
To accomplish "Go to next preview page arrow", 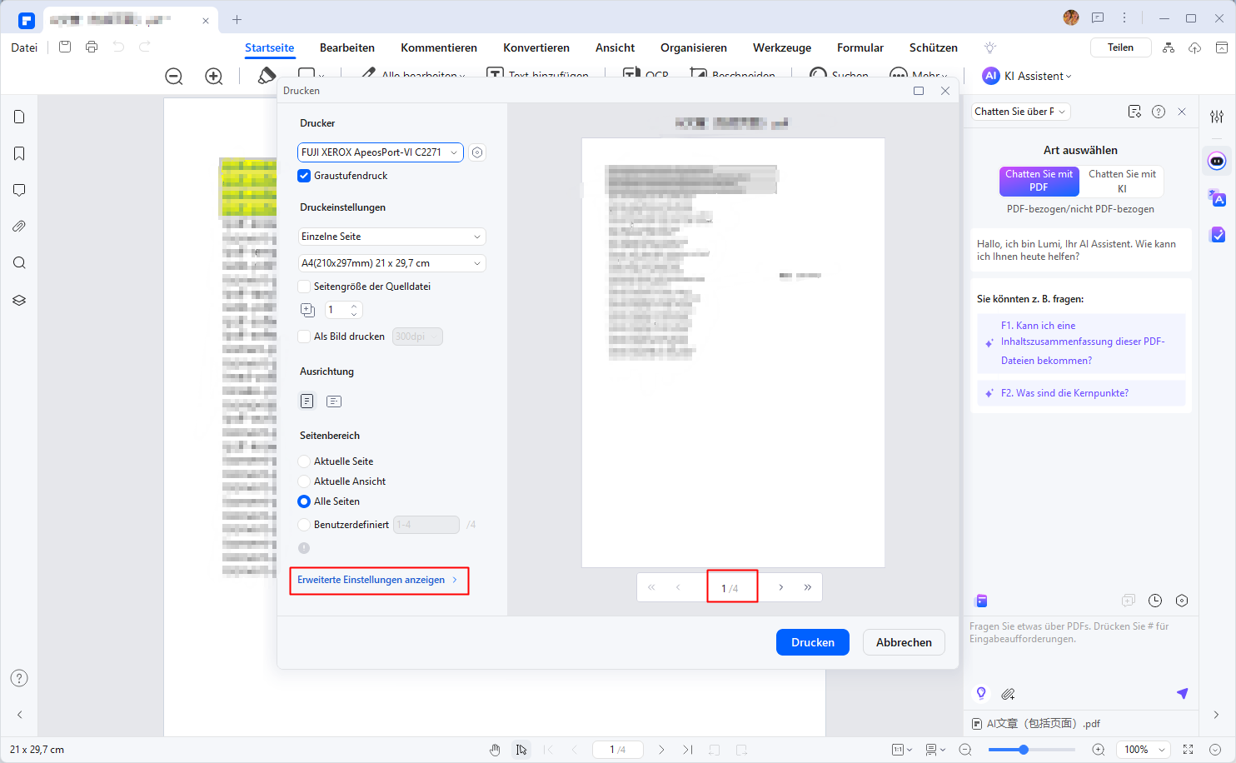I will tap(781, 587).
